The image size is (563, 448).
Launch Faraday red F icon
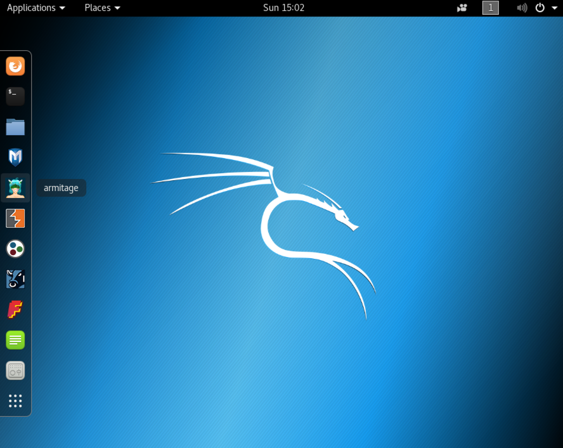[x=15, y=310]
